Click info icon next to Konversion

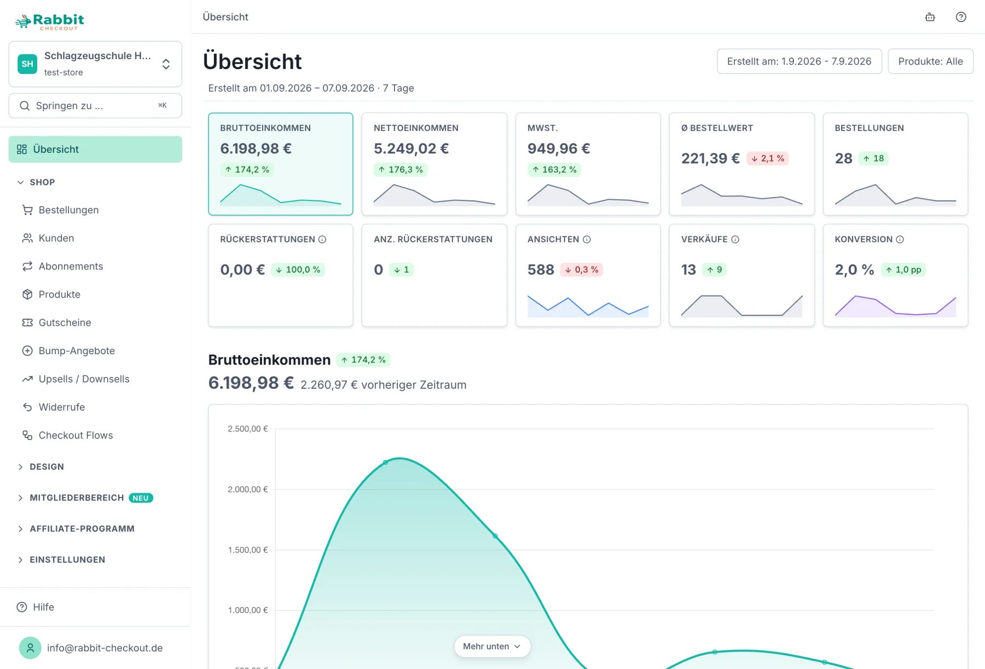coord(900,240)
